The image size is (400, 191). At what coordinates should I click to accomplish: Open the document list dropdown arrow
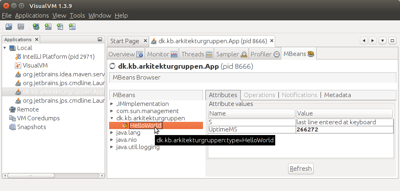point(382,41)
